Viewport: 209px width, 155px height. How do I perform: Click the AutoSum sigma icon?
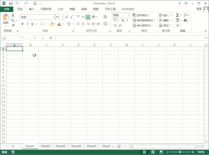pyautogui.click(x=178, y=15)
